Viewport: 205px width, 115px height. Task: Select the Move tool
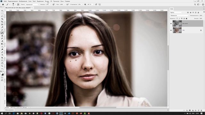[x=2, y=11]
